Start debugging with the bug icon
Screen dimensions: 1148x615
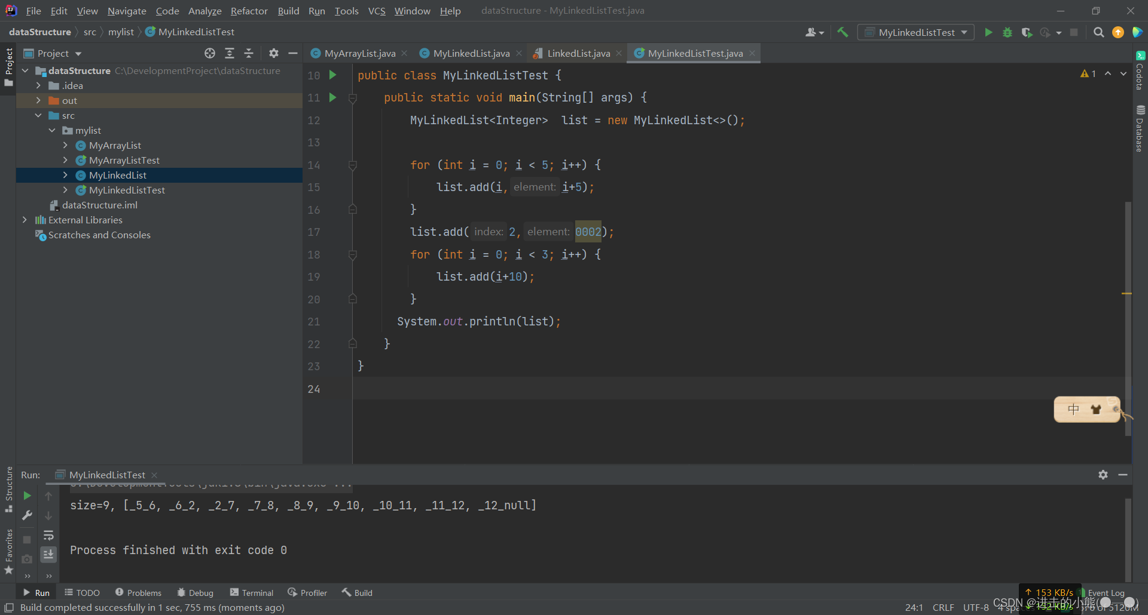(x=1007, y=32)
